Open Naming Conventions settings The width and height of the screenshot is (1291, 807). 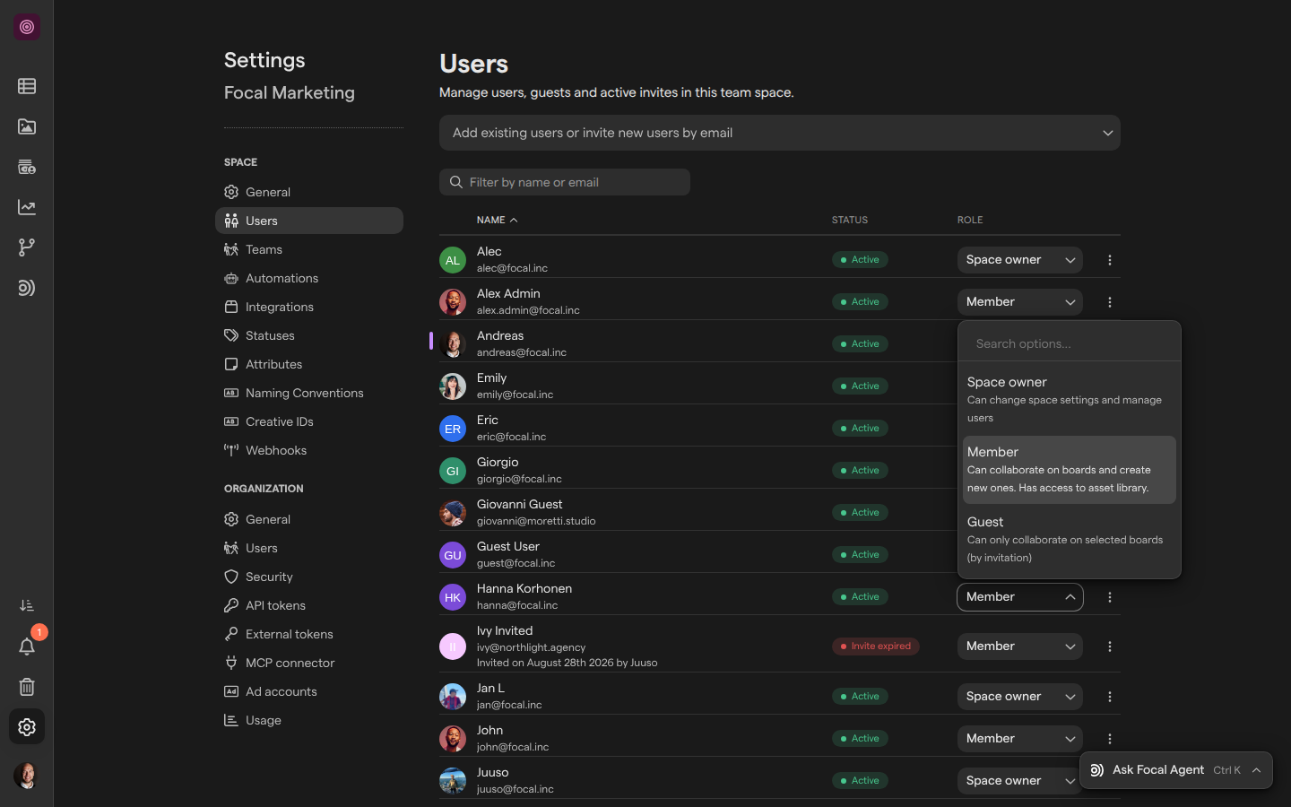coord(309,393)
